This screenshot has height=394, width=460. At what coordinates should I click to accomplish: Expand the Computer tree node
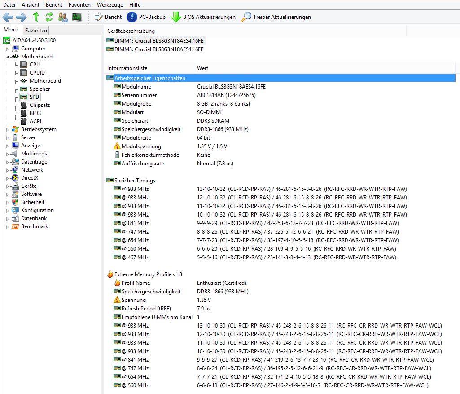coord(7,49)
